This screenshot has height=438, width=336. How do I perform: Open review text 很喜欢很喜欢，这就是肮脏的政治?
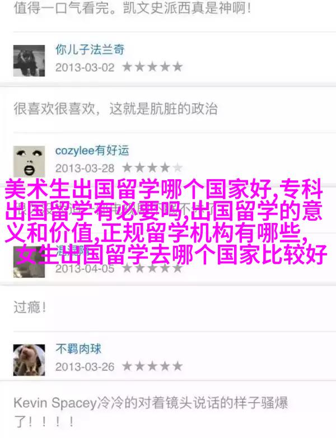(x=115, y=109)
